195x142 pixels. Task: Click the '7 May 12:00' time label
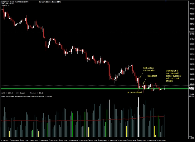click(x=53, y=140)
